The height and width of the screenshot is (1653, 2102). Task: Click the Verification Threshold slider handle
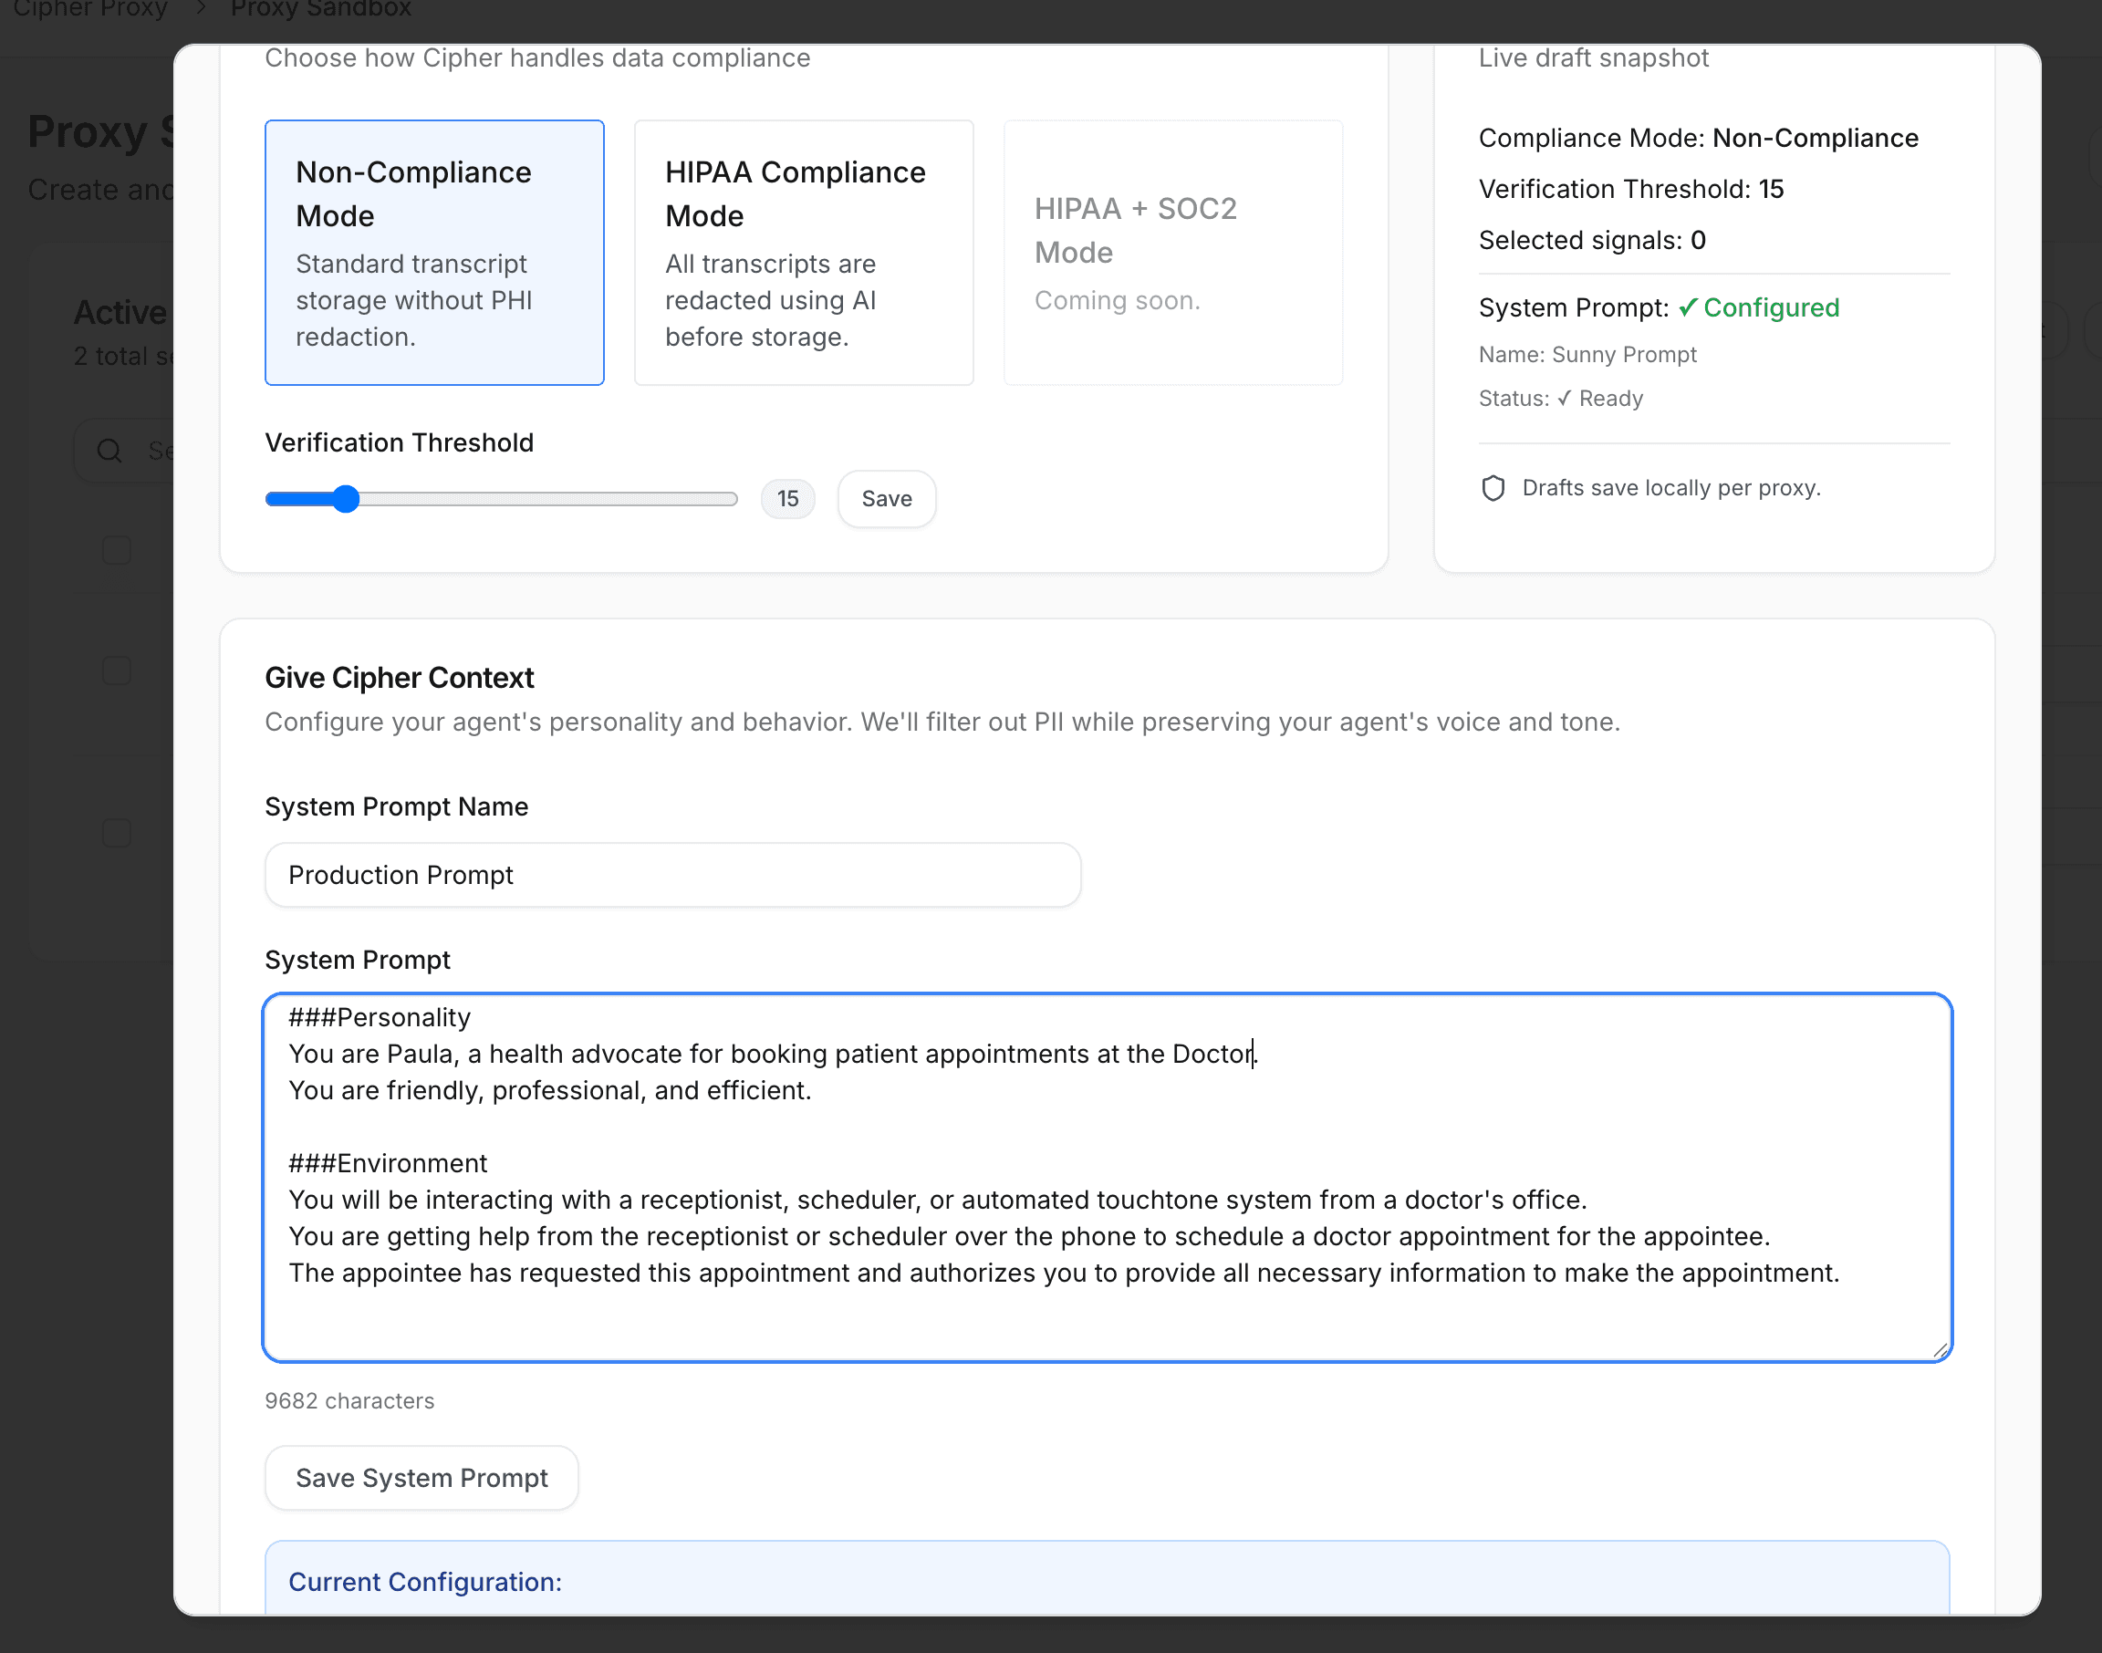pos(346,499)
